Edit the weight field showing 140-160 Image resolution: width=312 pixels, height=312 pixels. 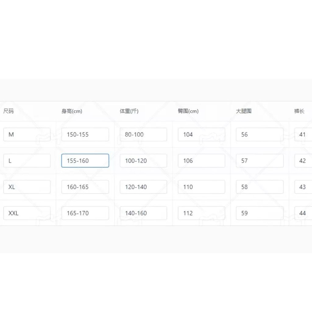tap(143, 213)
